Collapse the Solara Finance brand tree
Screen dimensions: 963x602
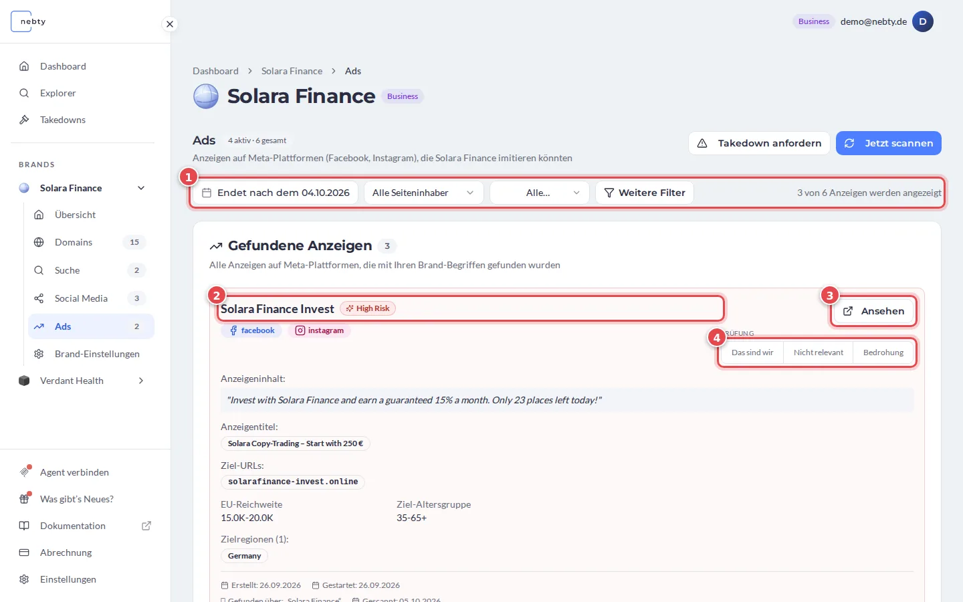tap(141, 188)
